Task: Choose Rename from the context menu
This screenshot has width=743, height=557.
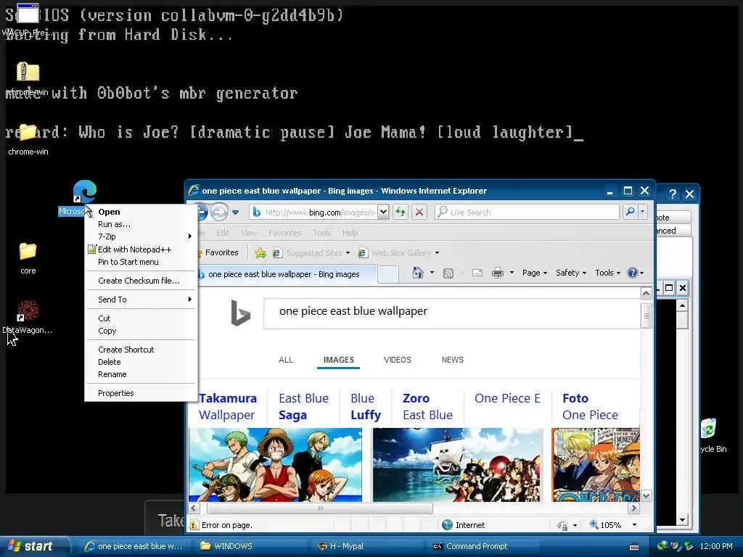Action: (140, 374)
